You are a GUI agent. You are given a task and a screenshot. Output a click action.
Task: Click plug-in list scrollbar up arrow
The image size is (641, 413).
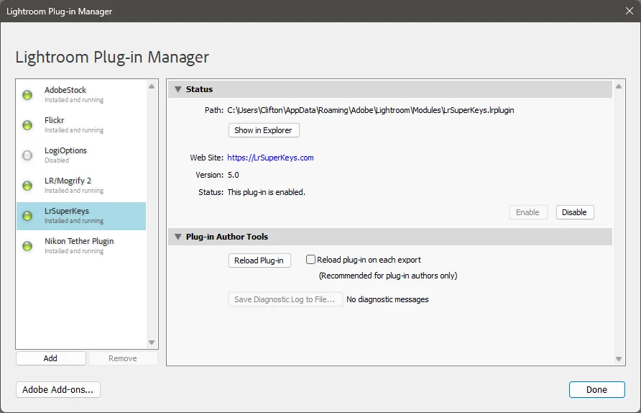[152, 86]
